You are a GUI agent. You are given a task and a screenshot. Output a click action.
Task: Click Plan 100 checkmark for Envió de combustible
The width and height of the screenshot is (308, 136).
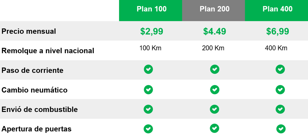point(148,109)
